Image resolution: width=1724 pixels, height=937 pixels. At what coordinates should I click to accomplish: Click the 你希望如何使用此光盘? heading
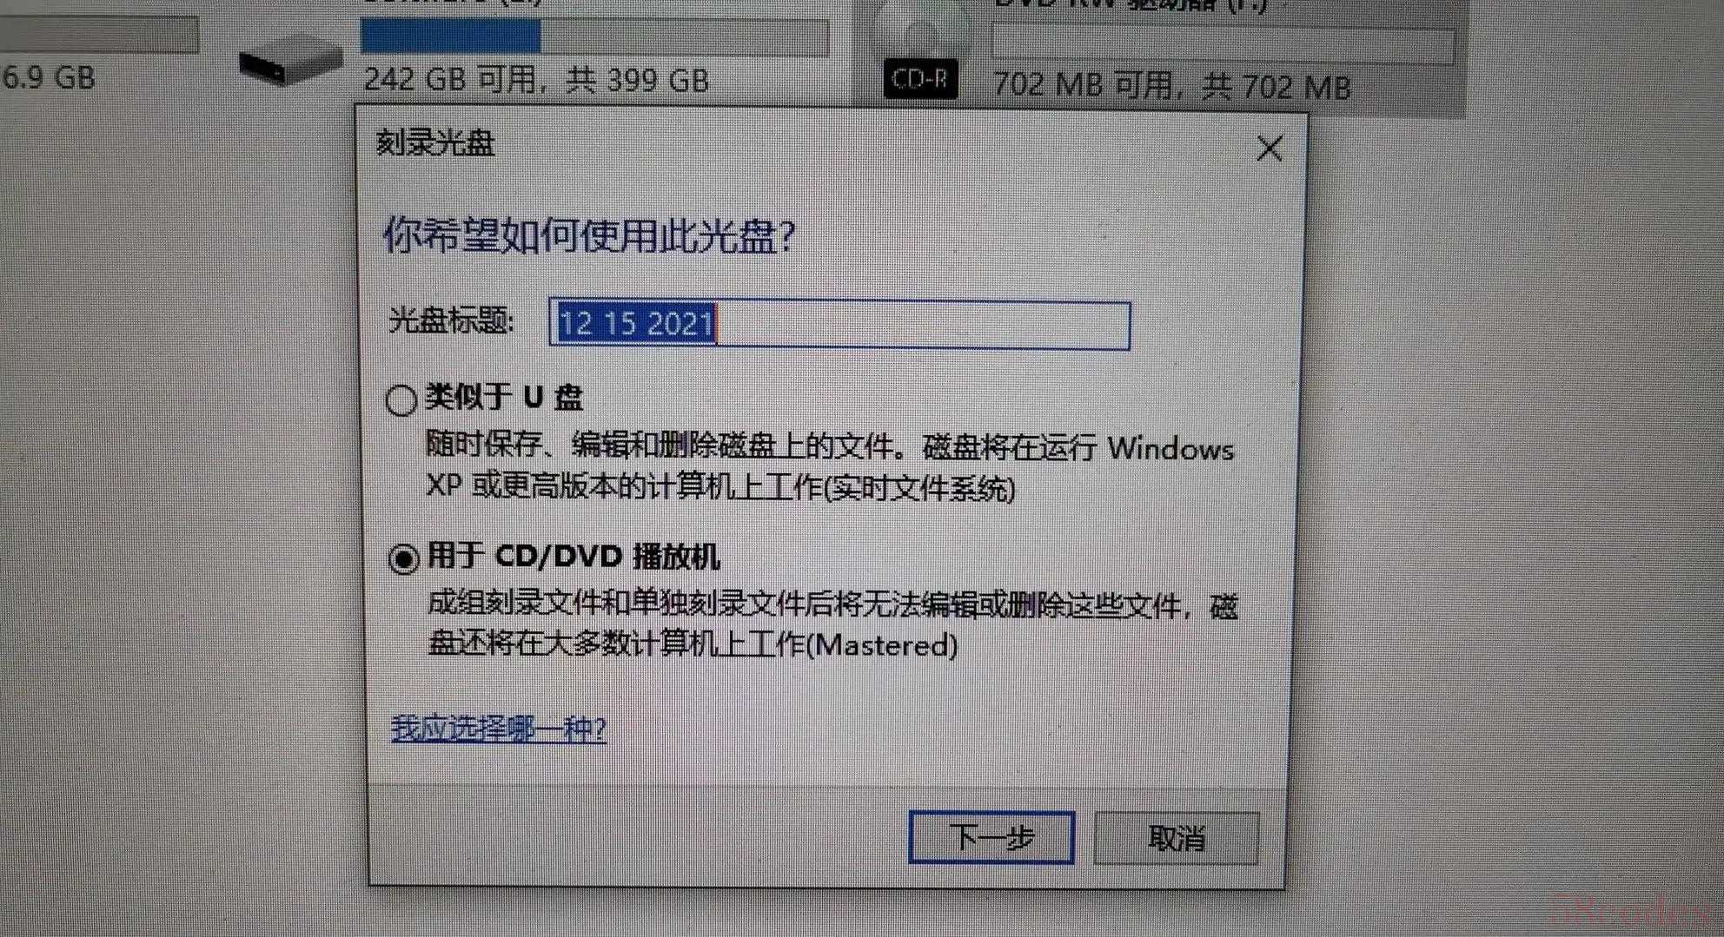(x=589, y=236)
